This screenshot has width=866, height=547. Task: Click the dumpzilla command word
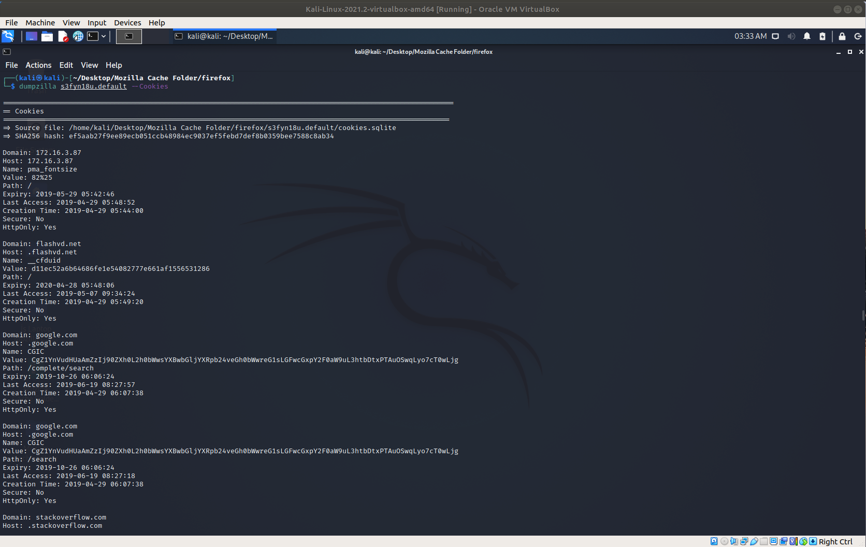click(x=38, y=87)
